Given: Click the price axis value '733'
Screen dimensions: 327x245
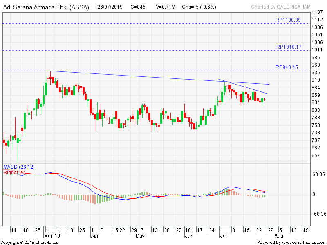Looking at the screenshot, I should pos(316,132).
